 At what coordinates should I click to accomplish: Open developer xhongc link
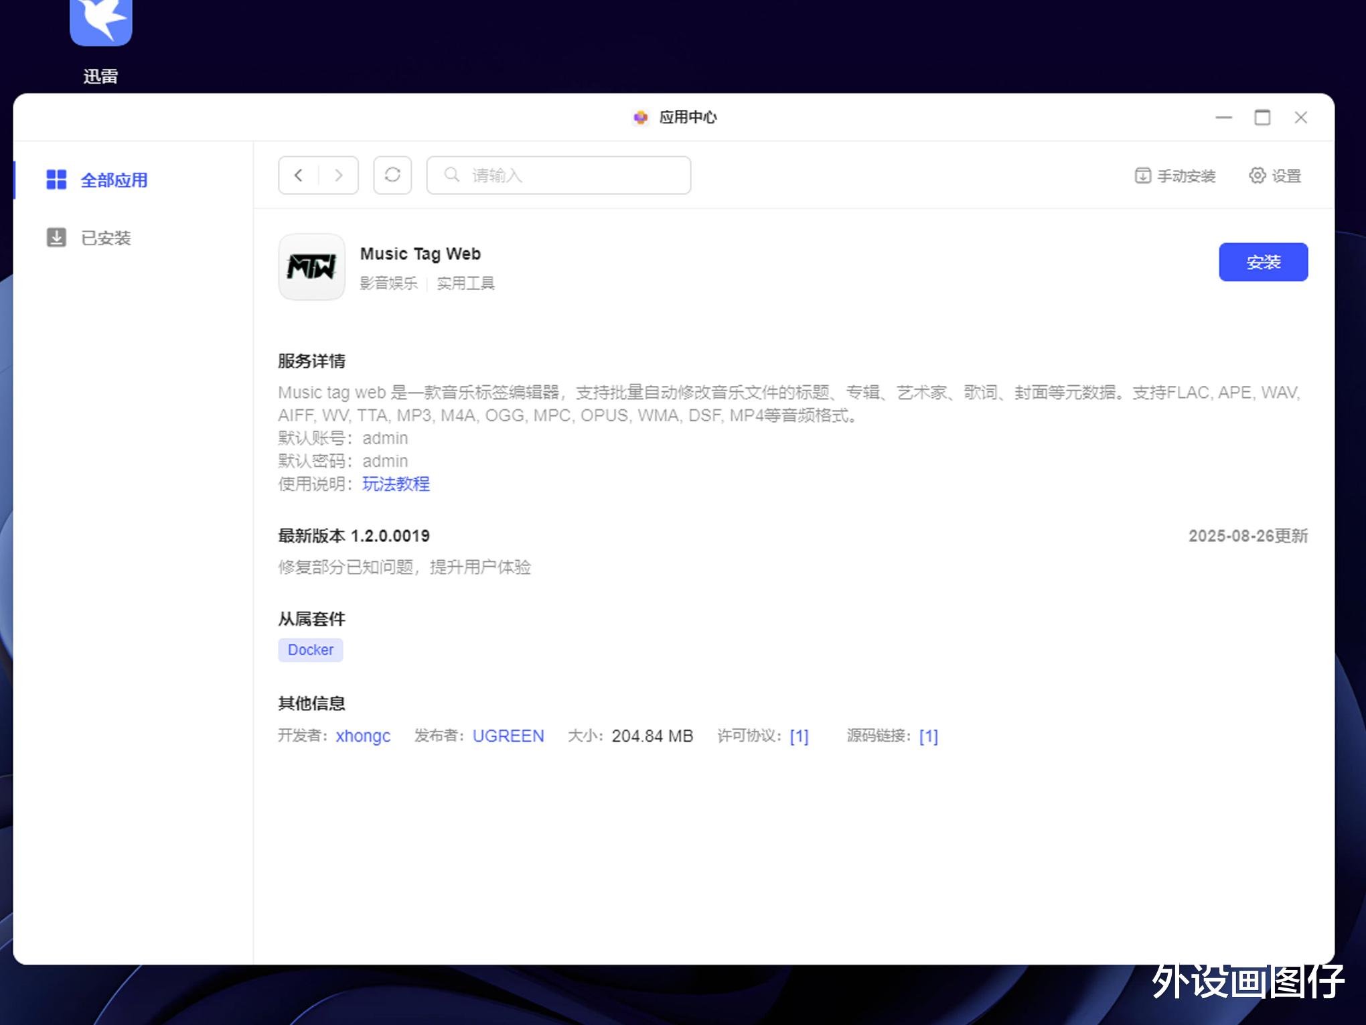pyautogui.click(x=363, y=736)
